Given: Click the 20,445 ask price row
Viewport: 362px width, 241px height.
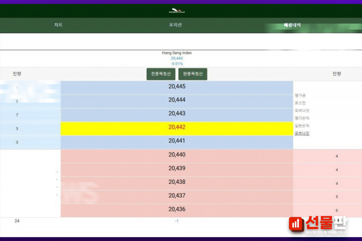Looking at the screenshot, I should (x=177, y=87).
